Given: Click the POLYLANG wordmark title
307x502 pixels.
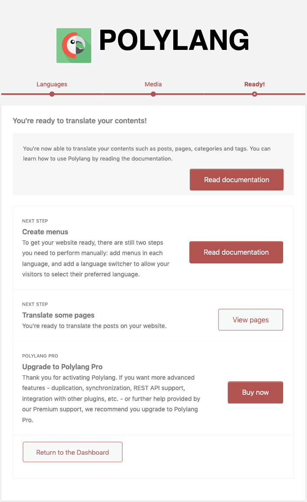Looking at the screenshot, I should (174, 42).
